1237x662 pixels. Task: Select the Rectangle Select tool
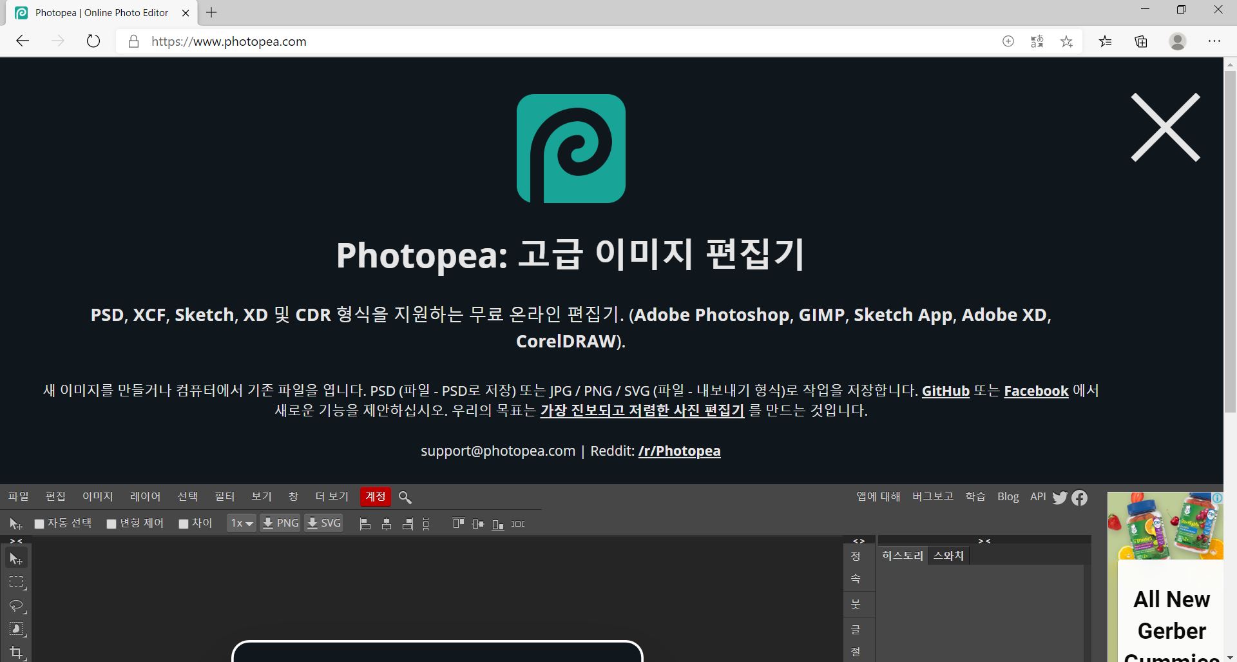point(16,582)
